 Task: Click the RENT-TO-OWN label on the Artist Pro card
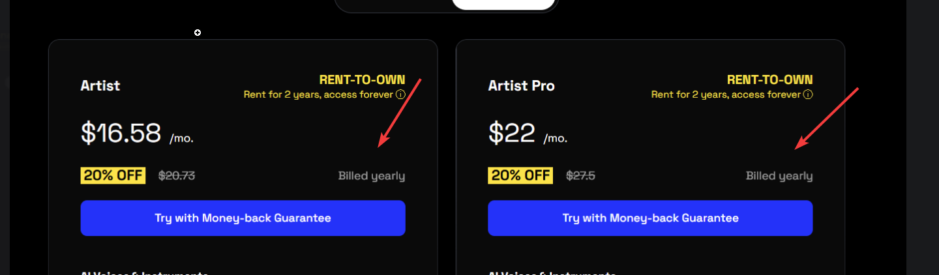(x=769, y=80)
